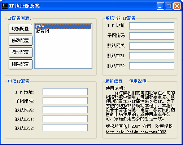Open the hi.baidu.com/tymm2002 link
The image size is (183, 145).
click(136, 132)
